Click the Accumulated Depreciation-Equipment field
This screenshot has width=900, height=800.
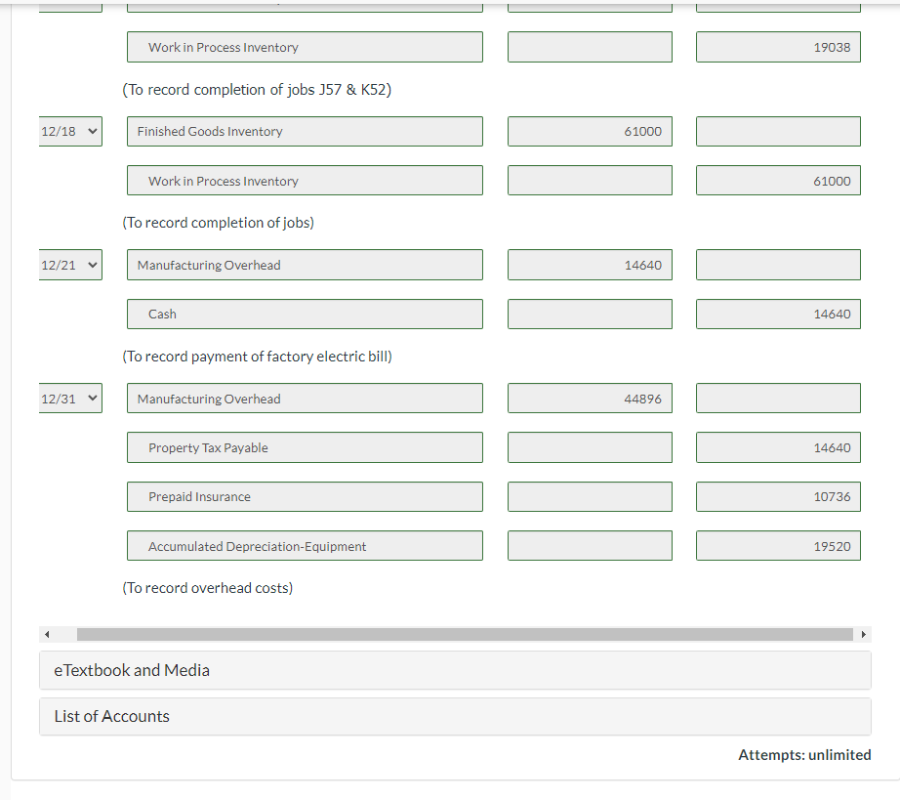(304, 545)
